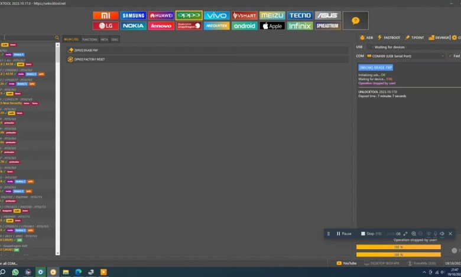Click the Qualcomm Snapdragon tile
The width and height of the screenshot is (461, 277).
[189, 26]
